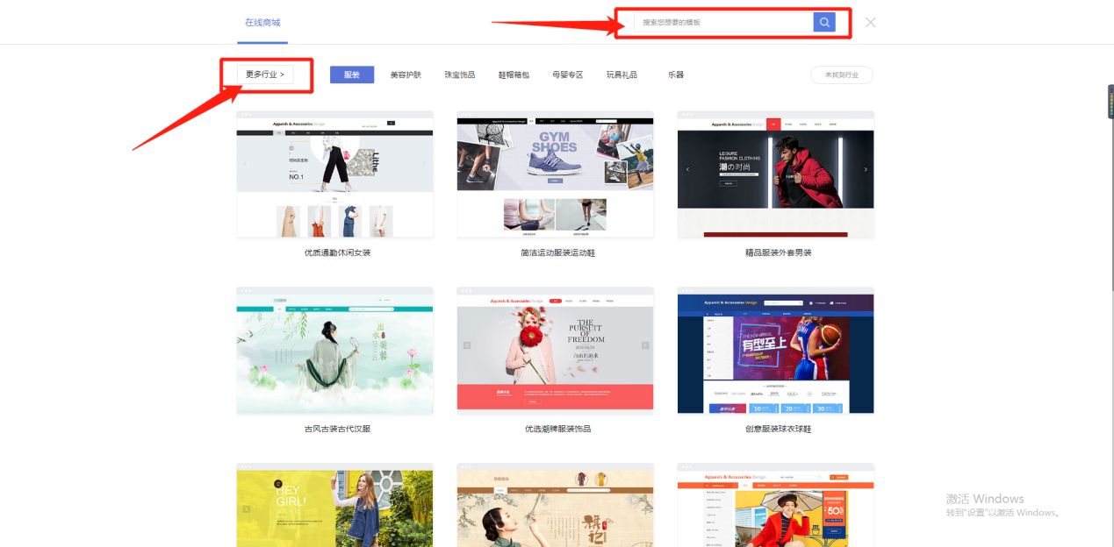
Task: Open the 优选潮牌服装饰品 template thumbnail
Action: (555, 351)
